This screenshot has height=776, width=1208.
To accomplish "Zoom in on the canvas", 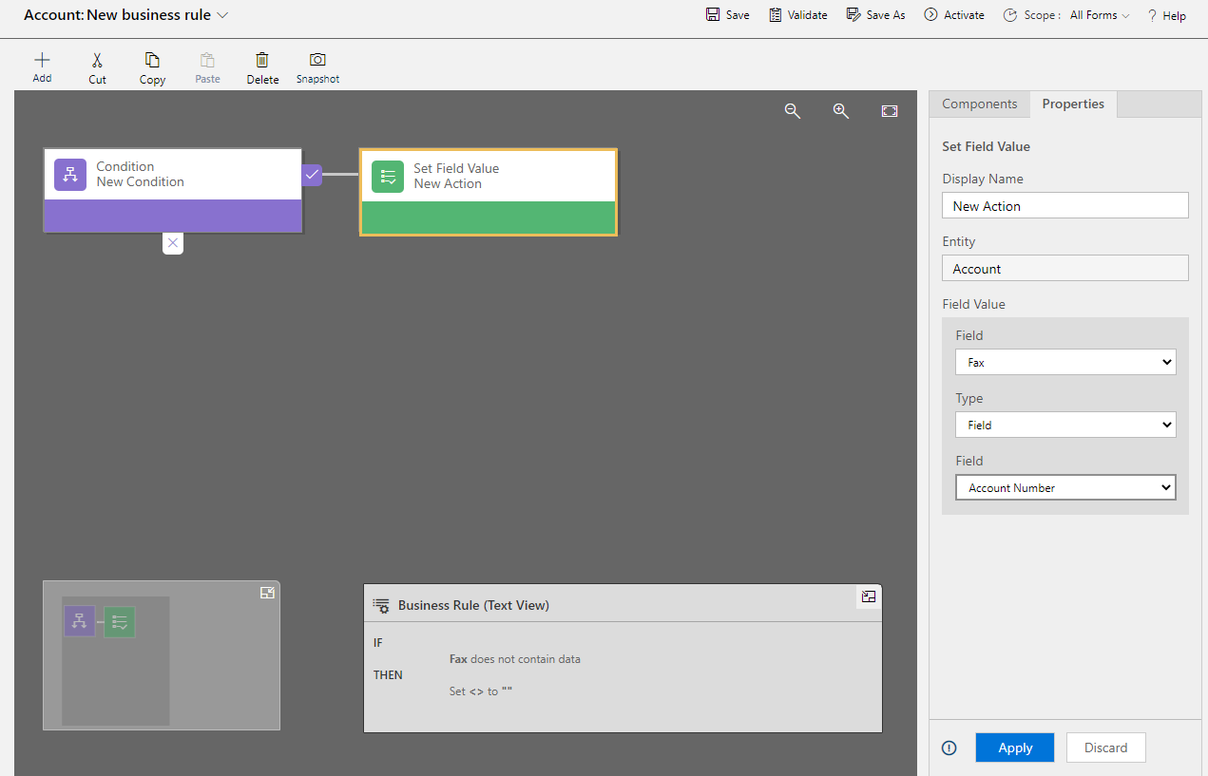I will click(x=840, y=110).
